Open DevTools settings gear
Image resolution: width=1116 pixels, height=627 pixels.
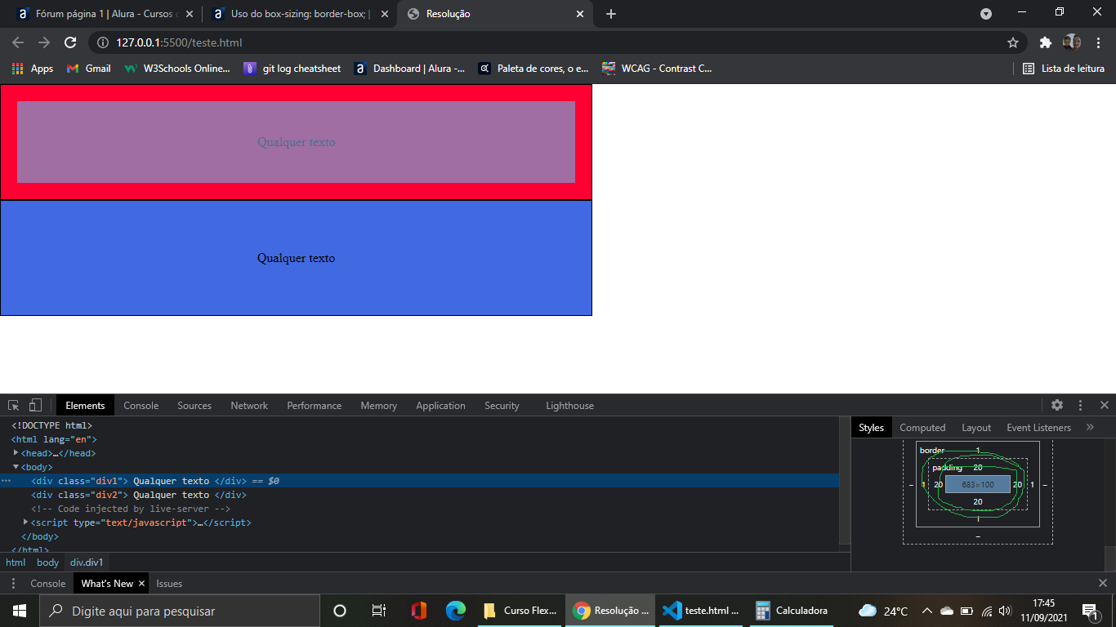(1057, 406)
